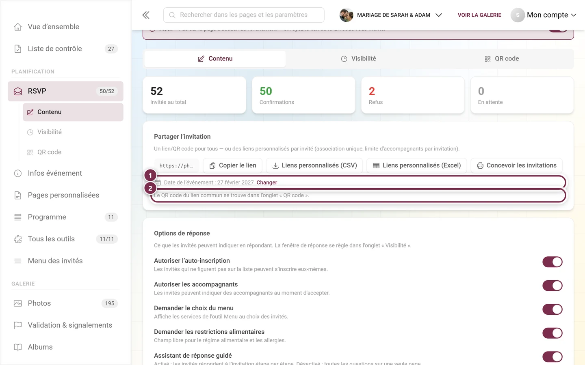This screenshot has height=365, width=585.
Task: Click the Infos événement info icon
Action: (x=18, y=173)
